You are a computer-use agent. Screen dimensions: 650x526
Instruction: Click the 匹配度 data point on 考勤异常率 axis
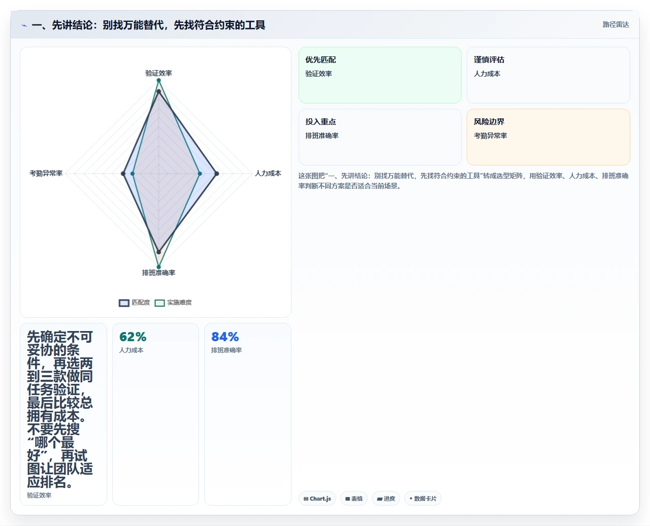click(123, 174)
